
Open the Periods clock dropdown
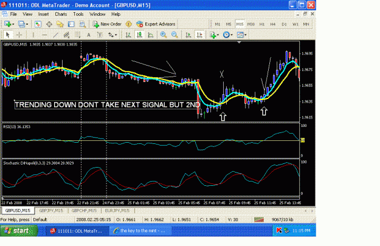pyautogui.click(x=228, y=35)
